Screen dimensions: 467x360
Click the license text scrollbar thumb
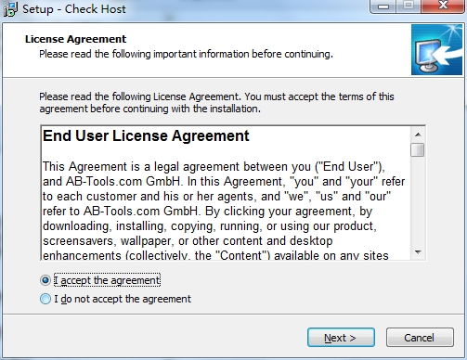tap(418, 149)
